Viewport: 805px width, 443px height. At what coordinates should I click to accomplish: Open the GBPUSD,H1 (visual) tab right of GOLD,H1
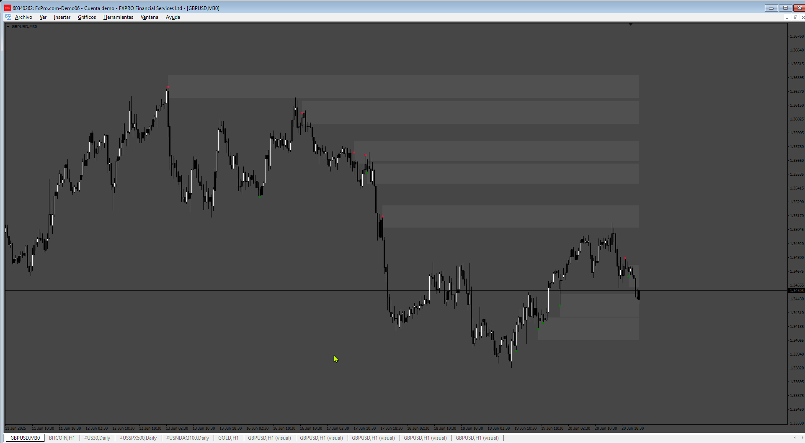point(269,438)
